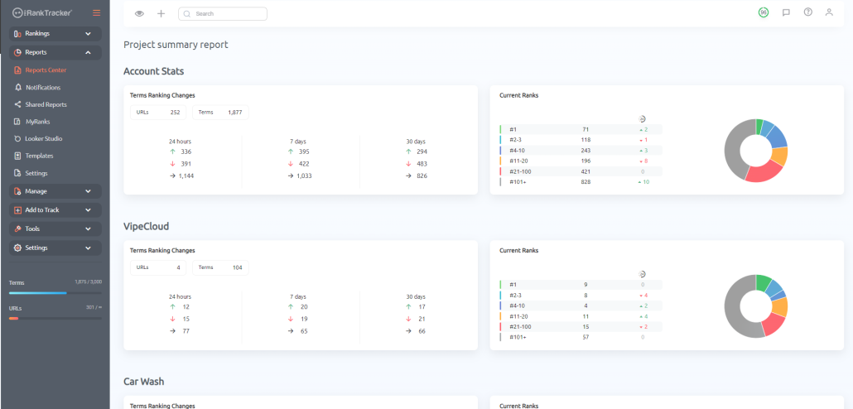Screen dimensions: 853x409
Task: Expand the Manage menu
Action: 55,191
